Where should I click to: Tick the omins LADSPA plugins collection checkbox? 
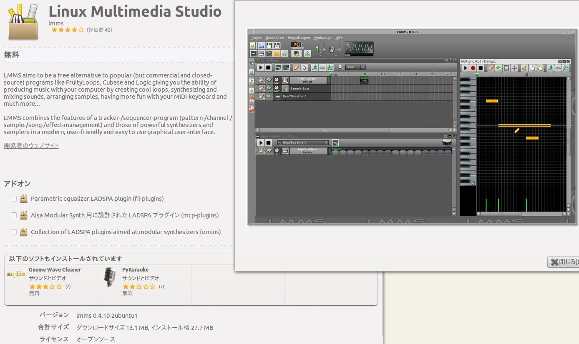click(14, 232)
